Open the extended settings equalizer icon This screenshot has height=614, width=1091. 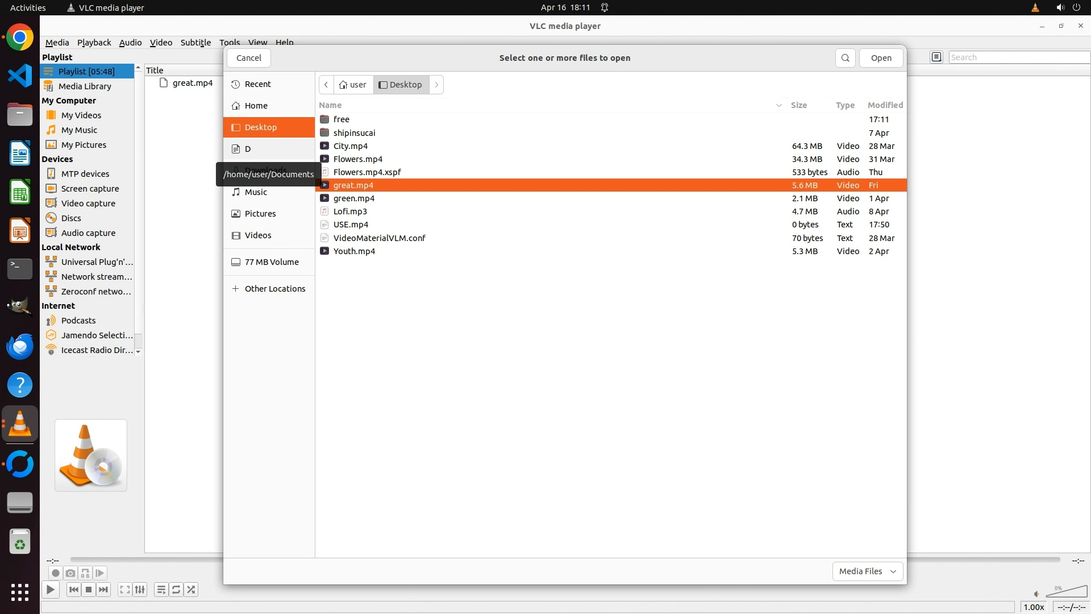[x=140, y=590]
